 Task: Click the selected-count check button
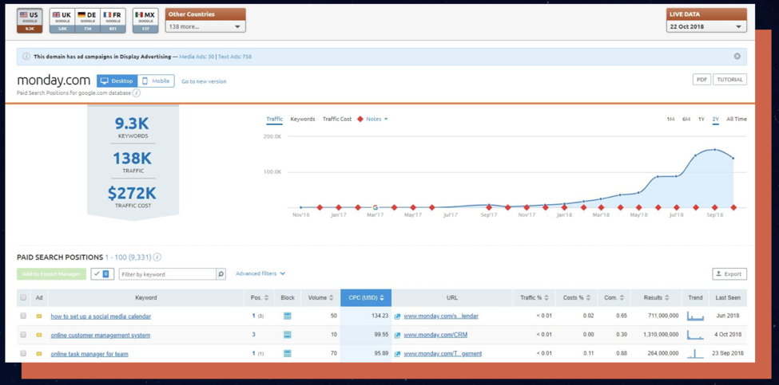(102, 274)
